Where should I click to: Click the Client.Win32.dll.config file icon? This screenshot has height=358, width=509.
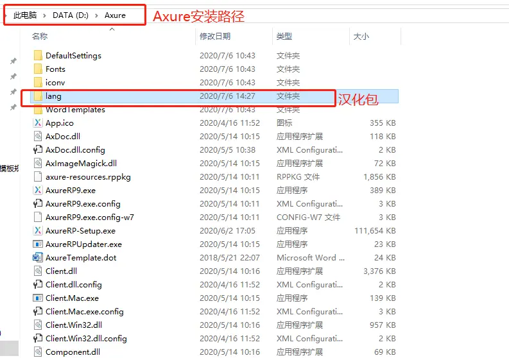[38, 339]
